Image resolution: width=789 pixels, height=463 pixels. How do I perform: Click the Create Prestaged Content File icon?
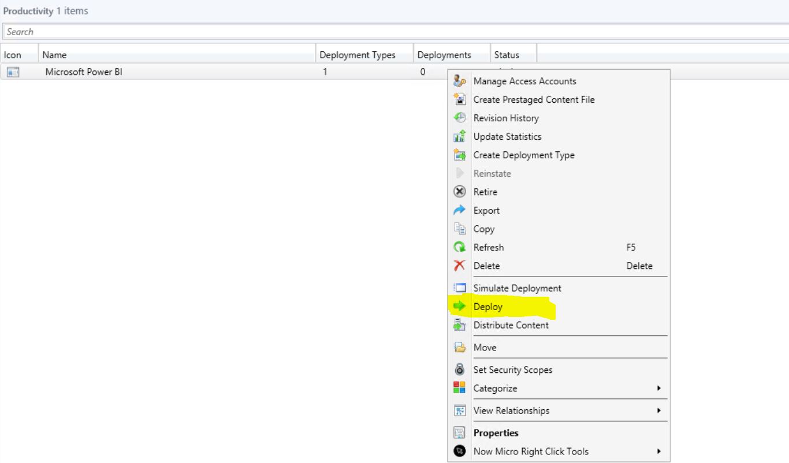(x=460, y=99)
